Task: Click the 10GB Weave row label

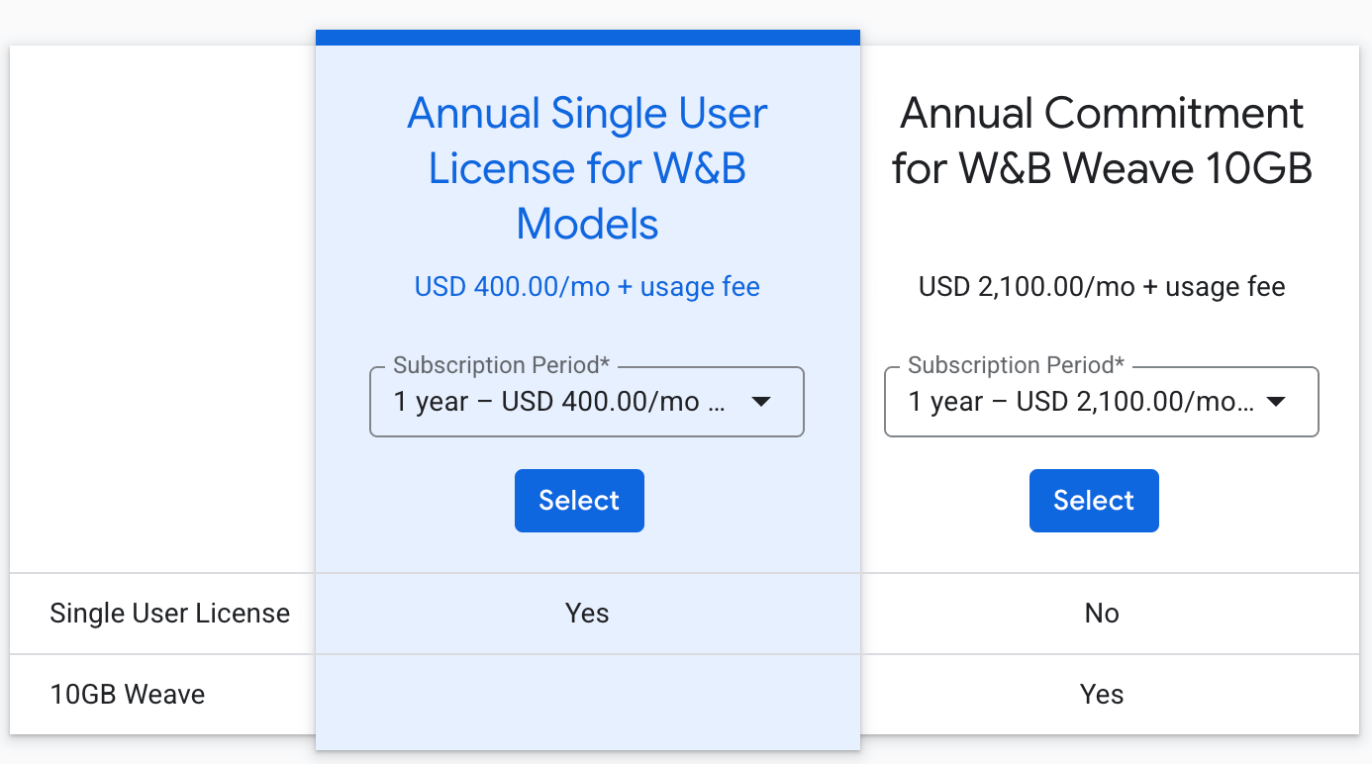Action: pos(128,695)
